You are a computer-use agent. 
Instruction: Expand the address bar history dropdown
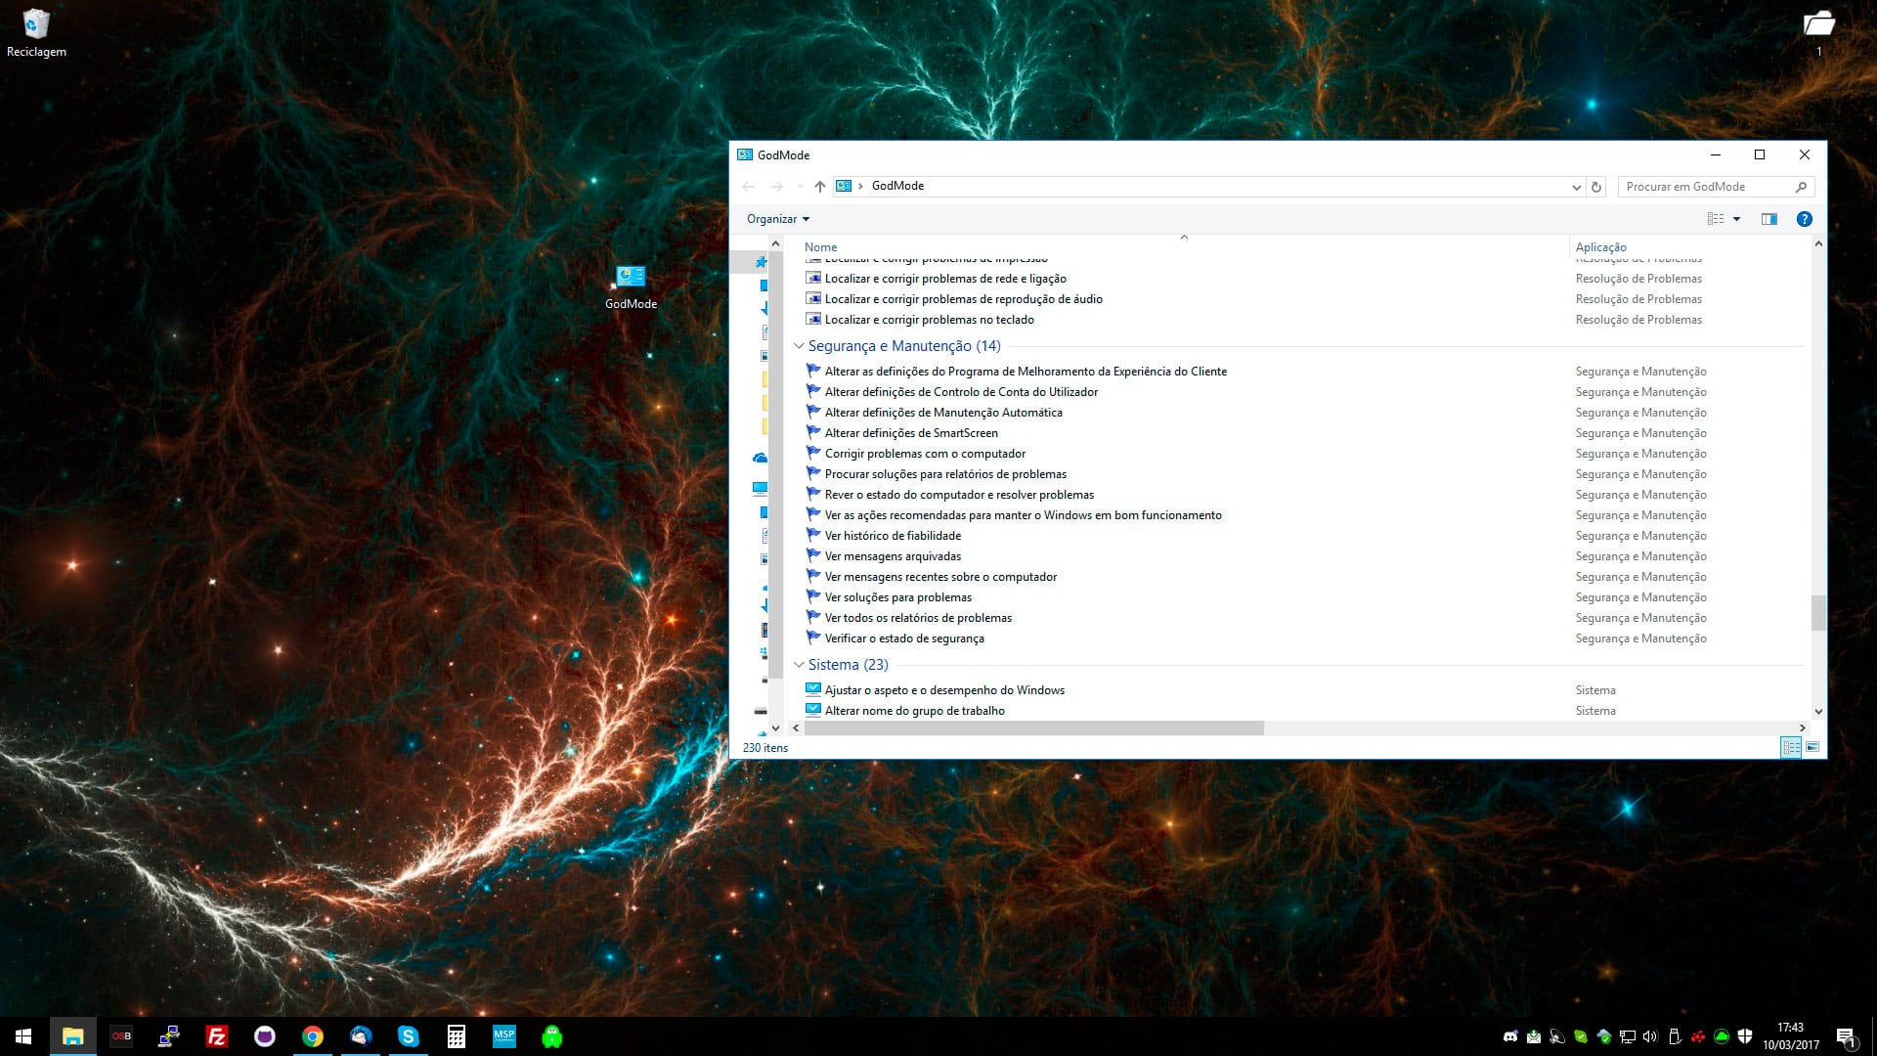1576,187
